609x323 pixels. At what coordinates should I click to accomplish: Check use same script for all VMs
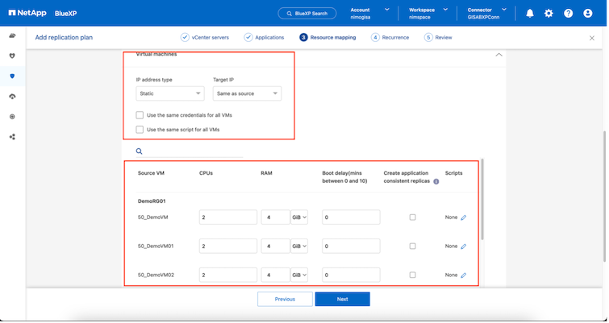[140, 129]
